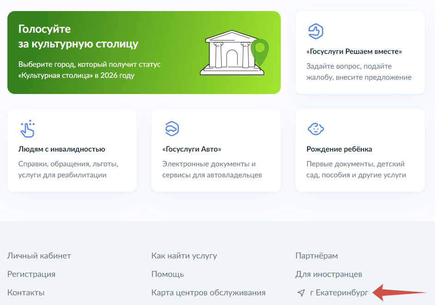
Task: Open the «Госуслуги Решаем вместе» card title
Action: click(x=354, y=52)
